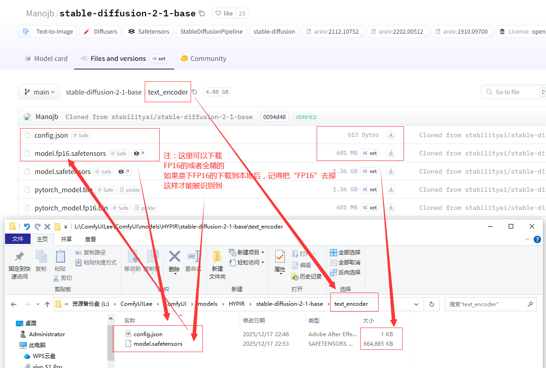Click Invert Selection in ribbon
The height and width of the screenshot is (368, 546).
(345, 272)
